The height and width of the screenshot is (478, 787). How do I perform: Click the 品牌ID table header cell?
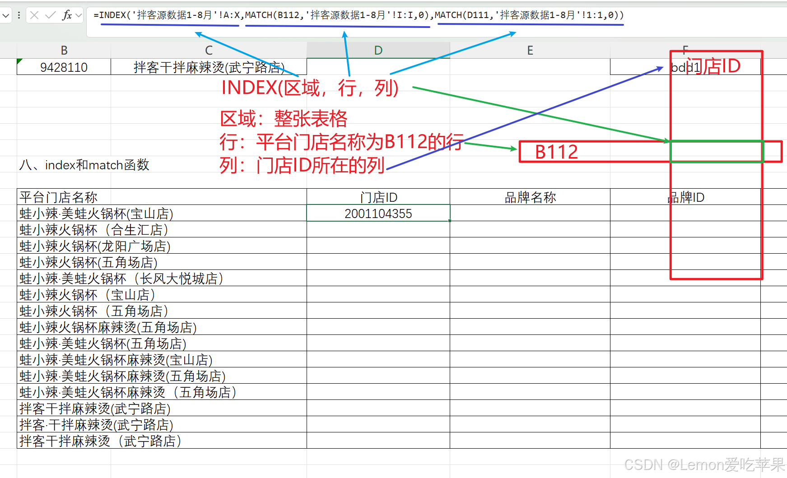pos(685,197)
